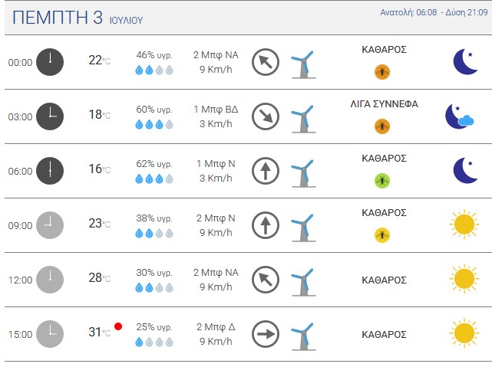Click the crescent moon icon at 06:00
The image size is (492, 367).
[x=465, y=171]
